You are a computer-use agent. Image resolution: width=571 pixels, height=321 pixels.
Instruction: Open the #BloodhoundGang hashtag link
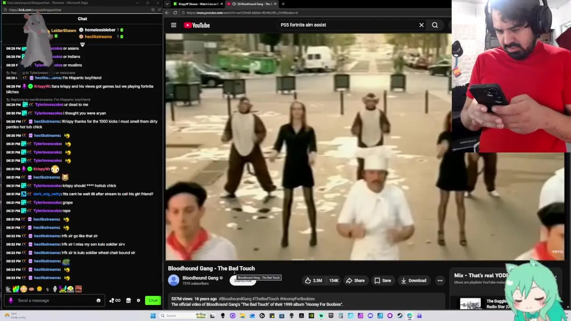[235, 299]
